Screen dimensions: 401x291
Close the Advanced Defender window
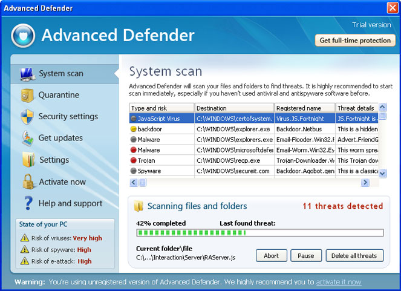(393, 8)
